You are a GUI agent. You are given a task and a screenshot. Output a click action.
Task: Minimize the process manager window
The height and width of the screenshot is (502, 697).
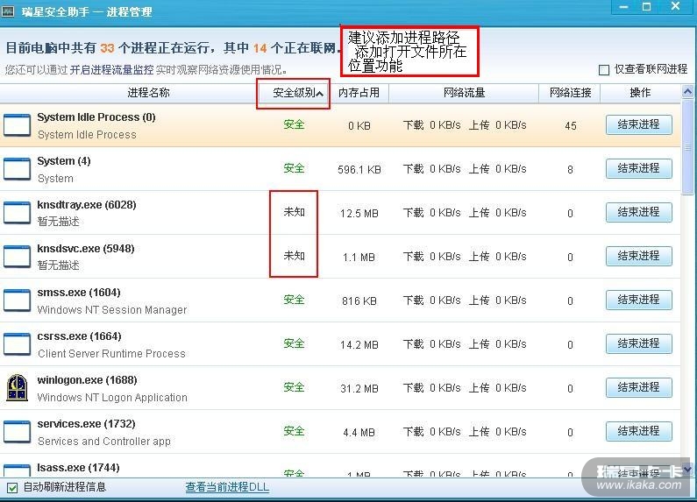tap(624, 7)
